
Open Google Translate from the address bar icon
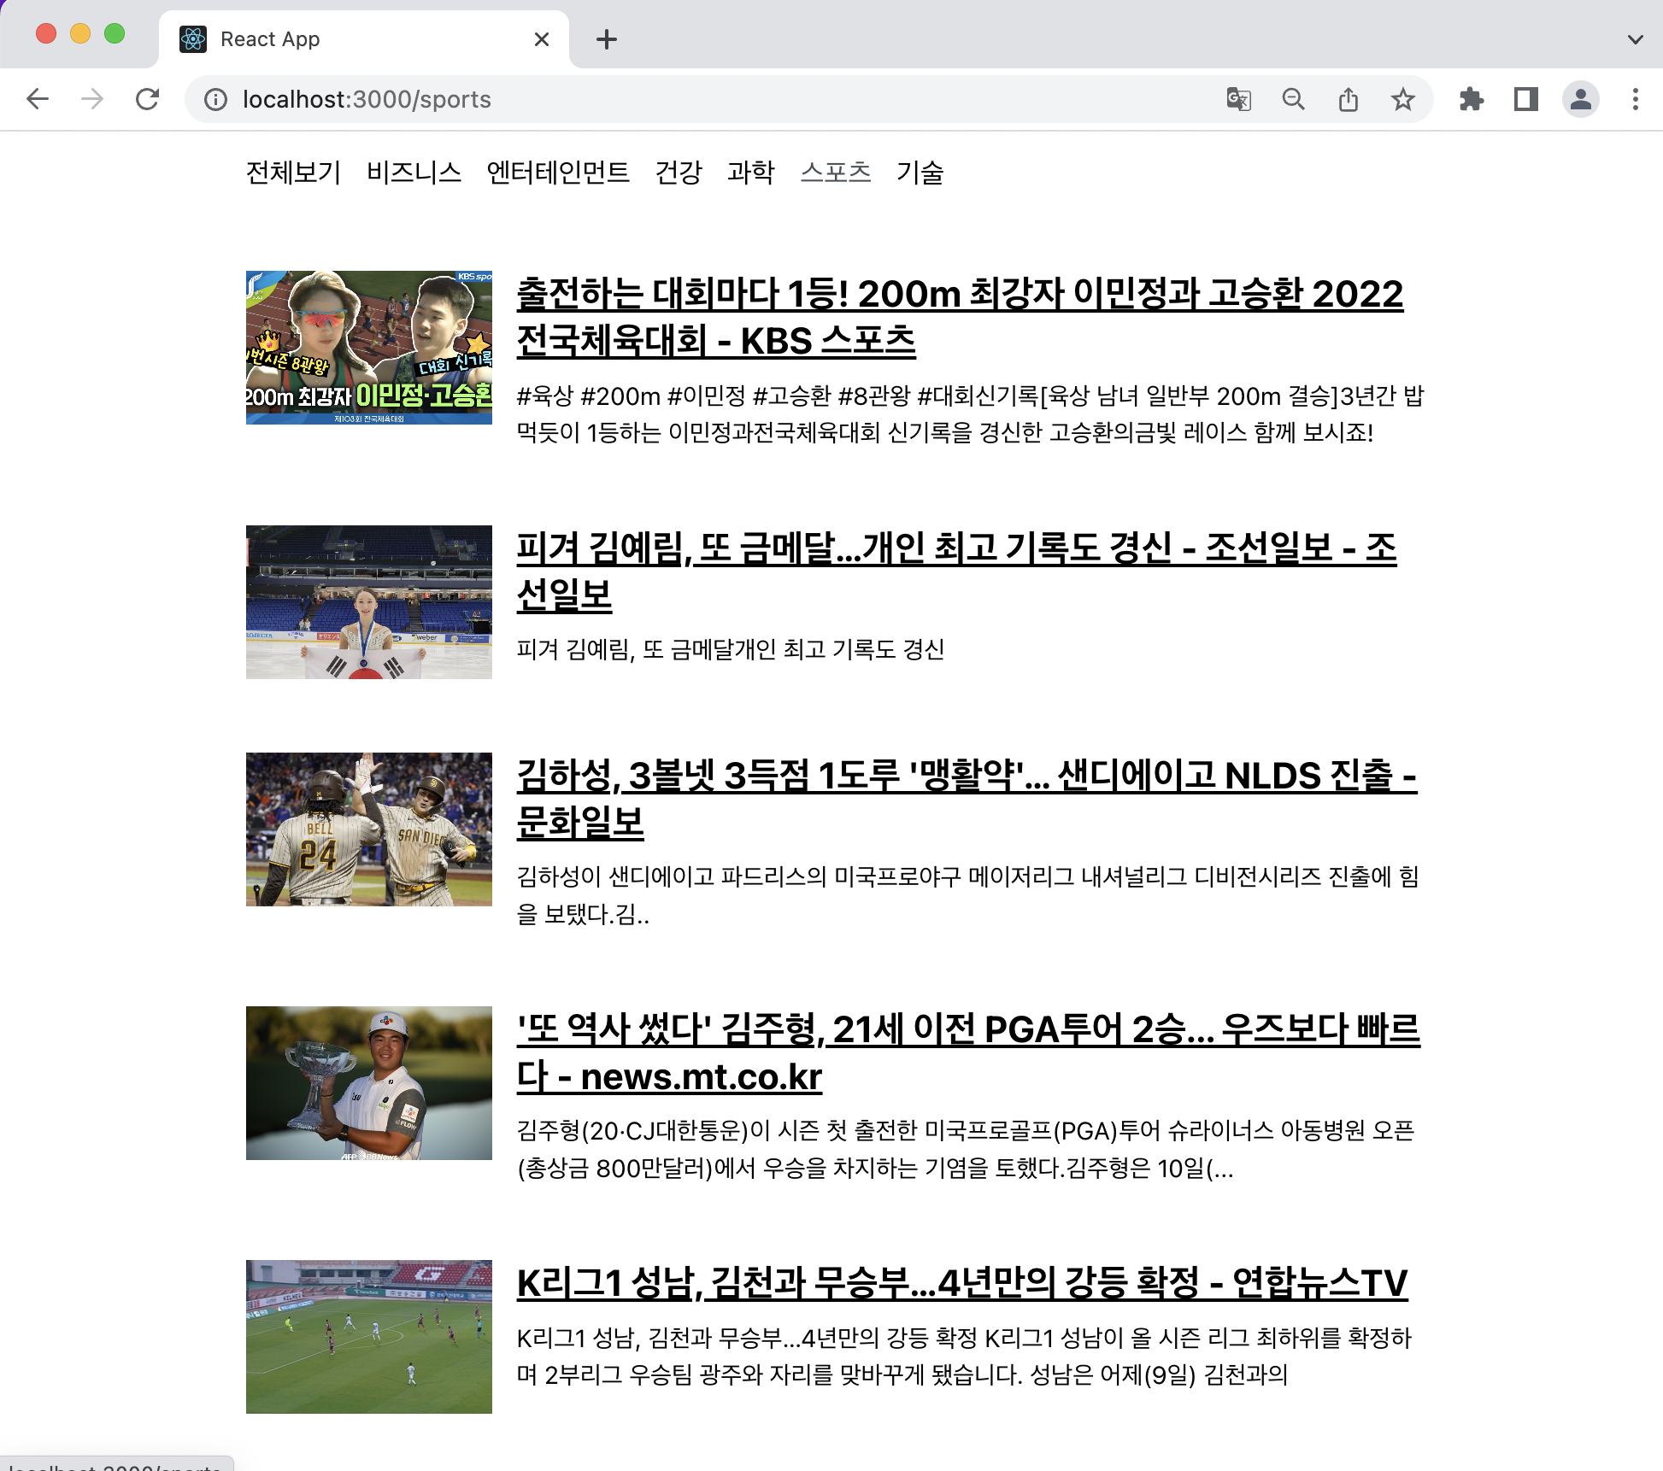click(1238, 99)
